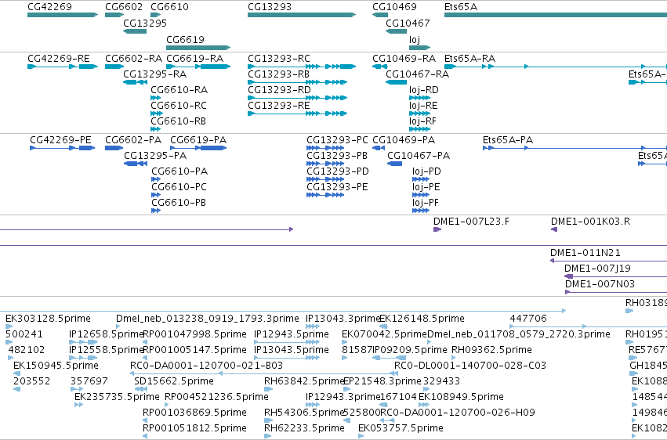This screenshot has height=440, width=667.
Task: Select transcript loj-RF
Action: [419, 129]
